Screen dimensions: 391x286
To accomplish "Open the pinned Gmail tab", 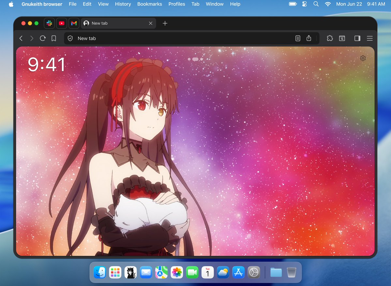I will (x=74, y=23).
